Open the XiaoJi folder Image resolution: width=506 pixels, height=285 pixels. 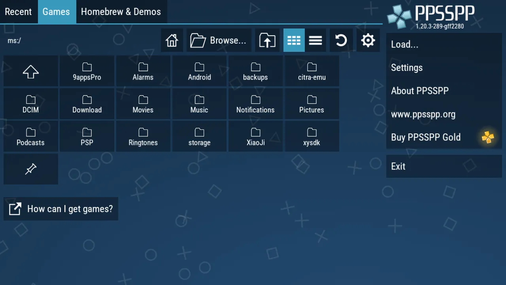click(255, 137)
